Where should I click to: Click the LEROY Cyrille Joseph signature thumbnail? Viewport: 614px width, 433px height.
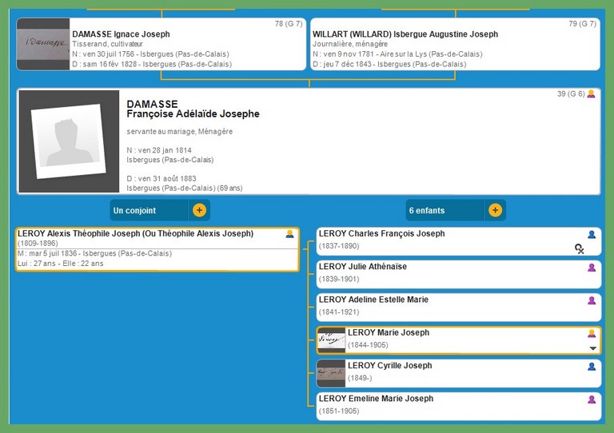point(331,373)
